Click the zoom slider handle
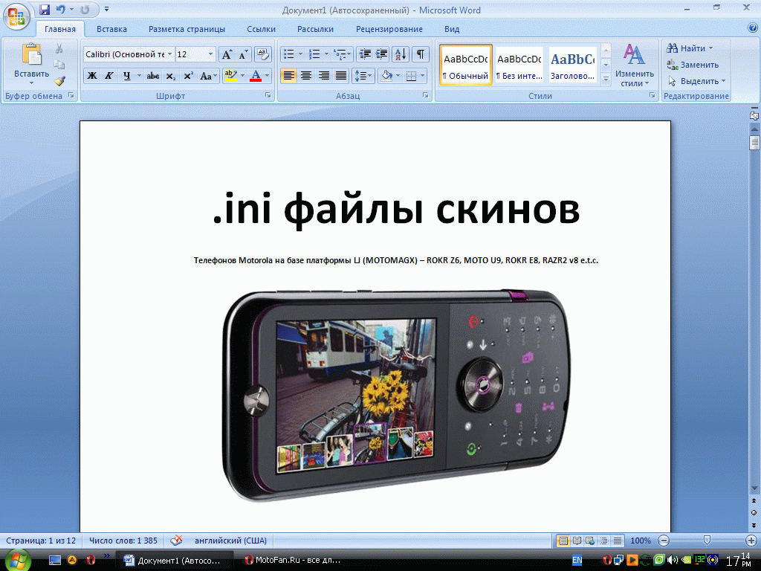The width and height of the screenshot is (761, 571). [x=707, y=541]
